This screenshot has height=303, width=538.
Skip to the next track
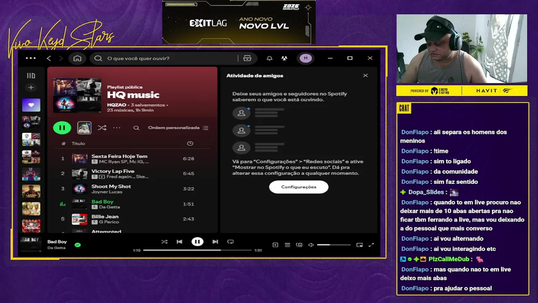[215, 242]
